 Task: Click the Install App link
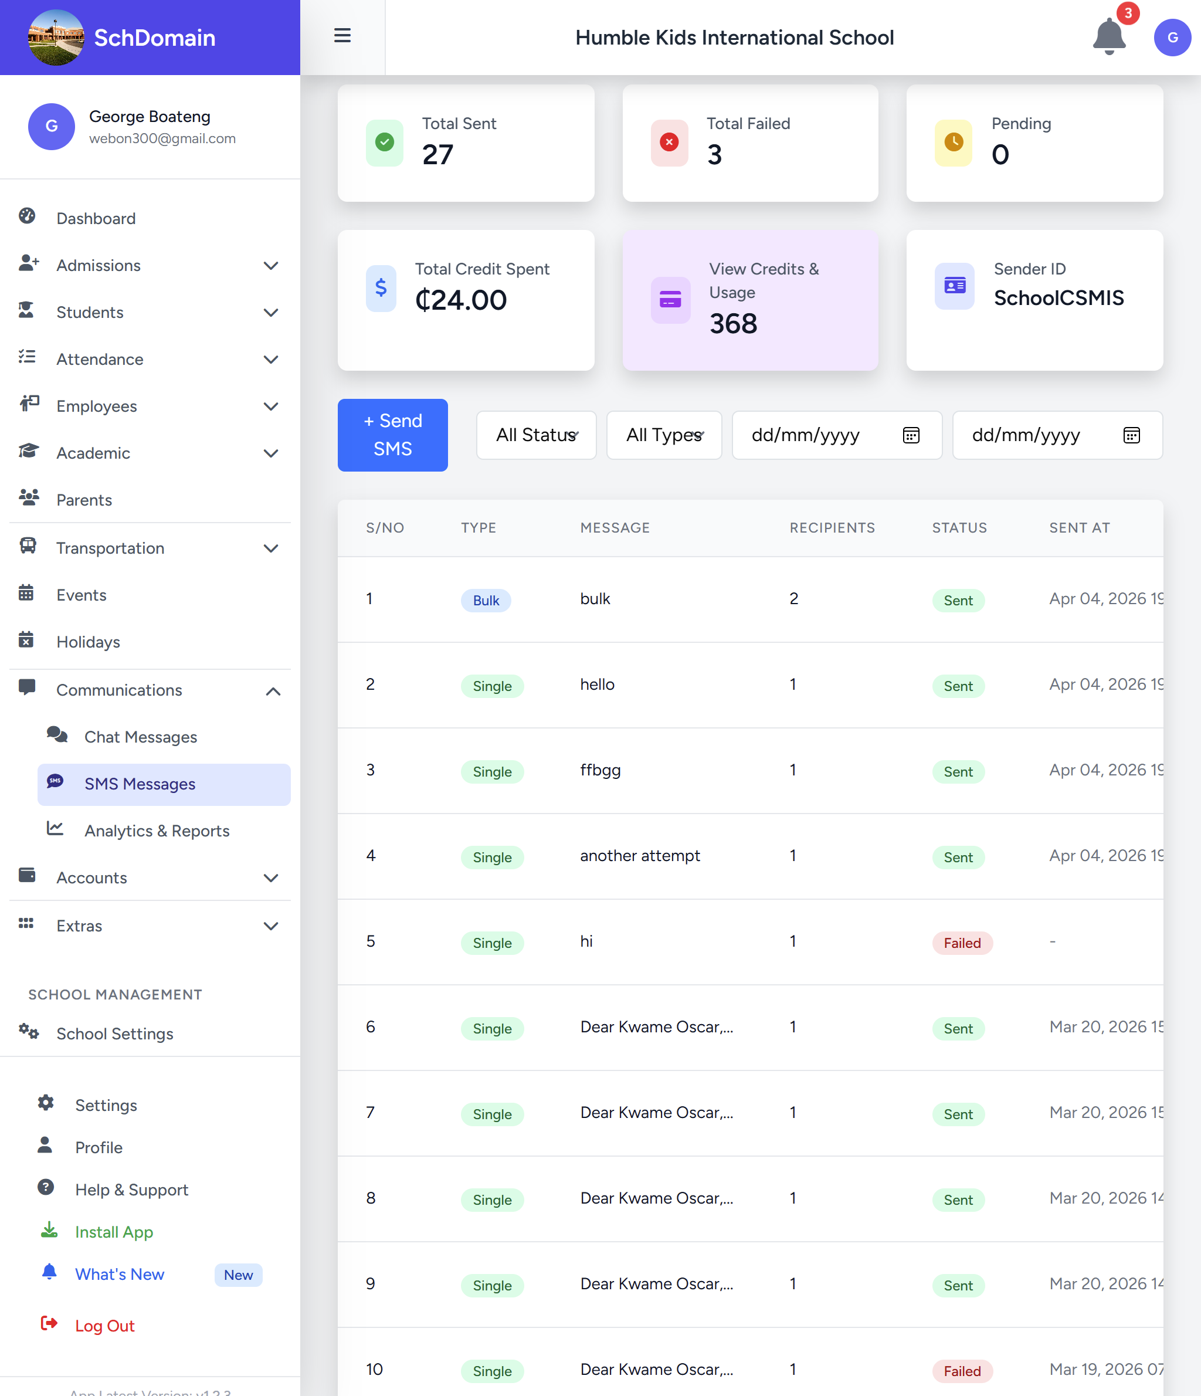[114, 1232]
